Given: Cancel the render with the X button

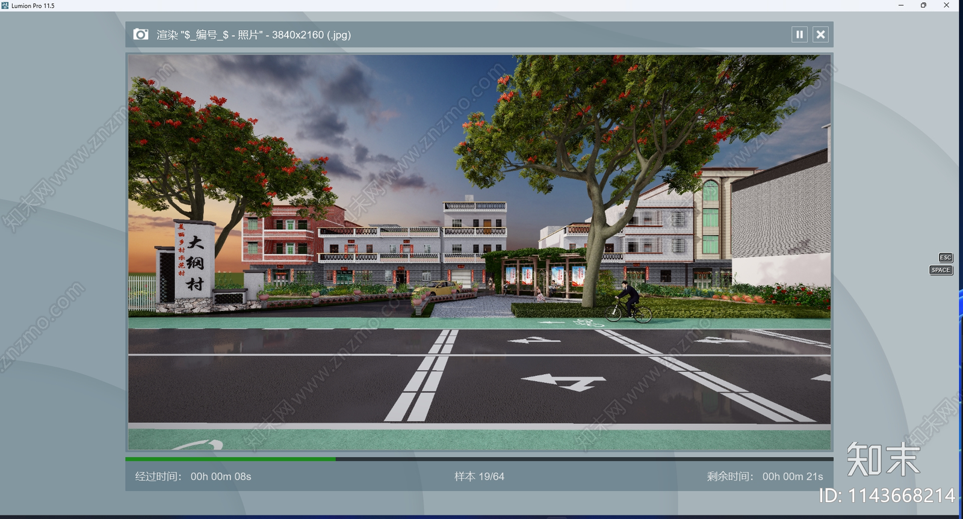Looking at the screenshot, I should coord(820,35).
